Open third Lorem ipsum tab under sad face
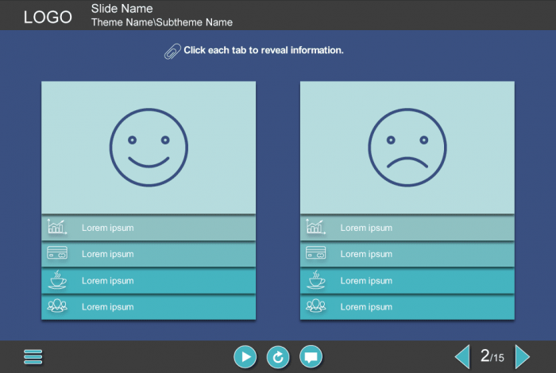 pyautogui.click(x=407, y=281)
